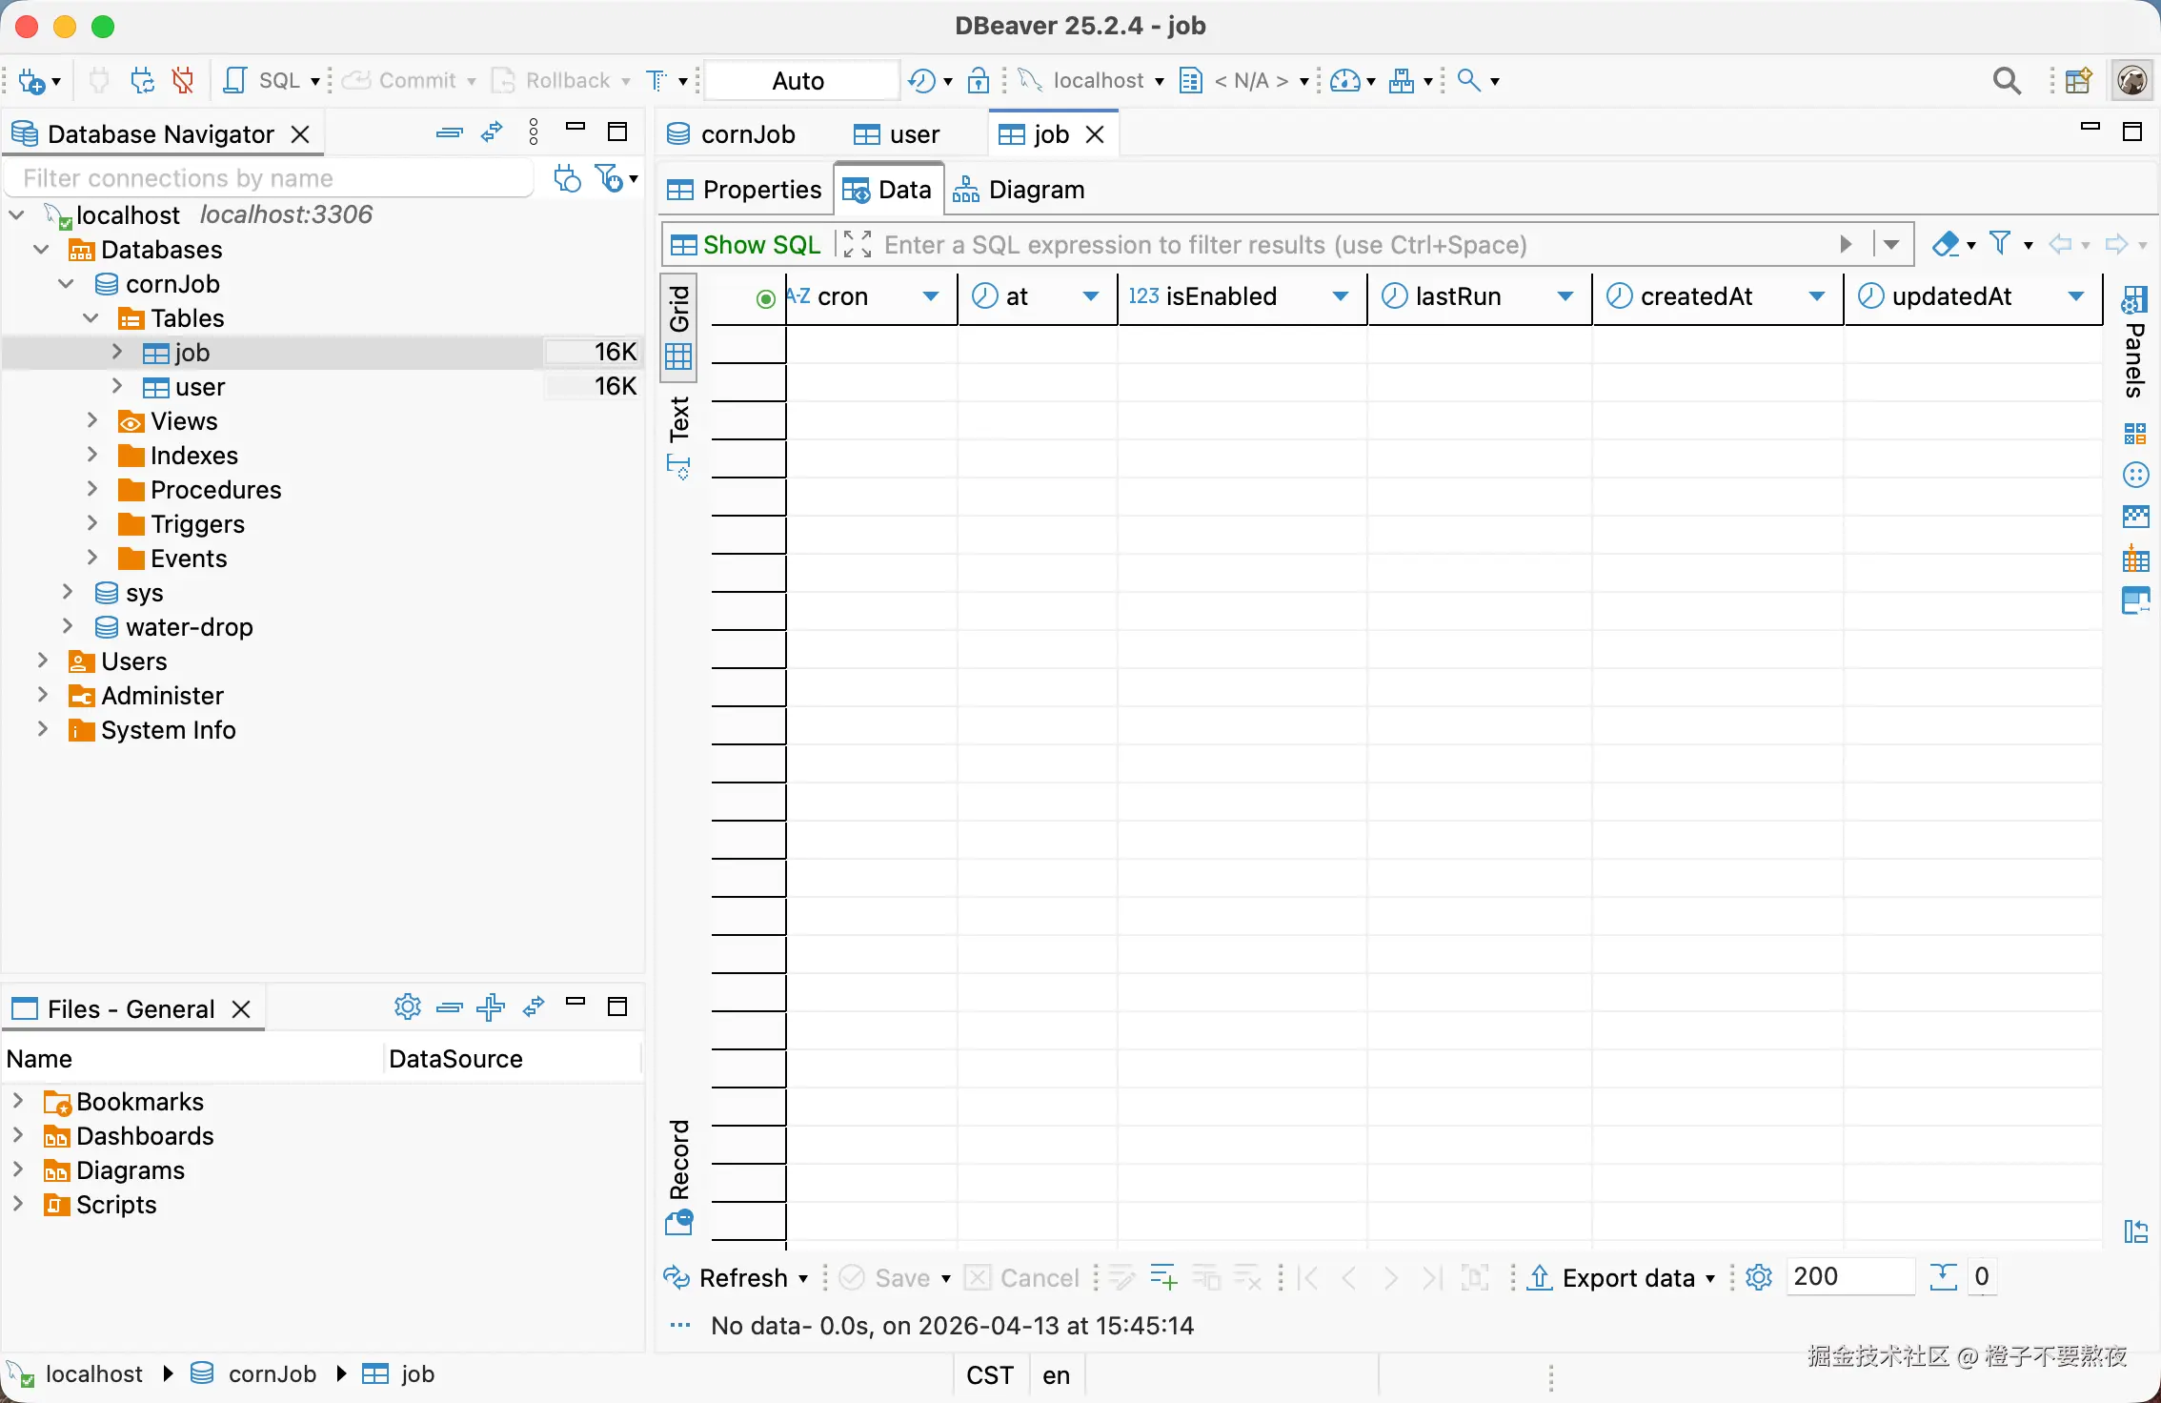Screen dimensions: 2161x1403
Task: Click the new database connection icon
Action: [x=31, y=81]
